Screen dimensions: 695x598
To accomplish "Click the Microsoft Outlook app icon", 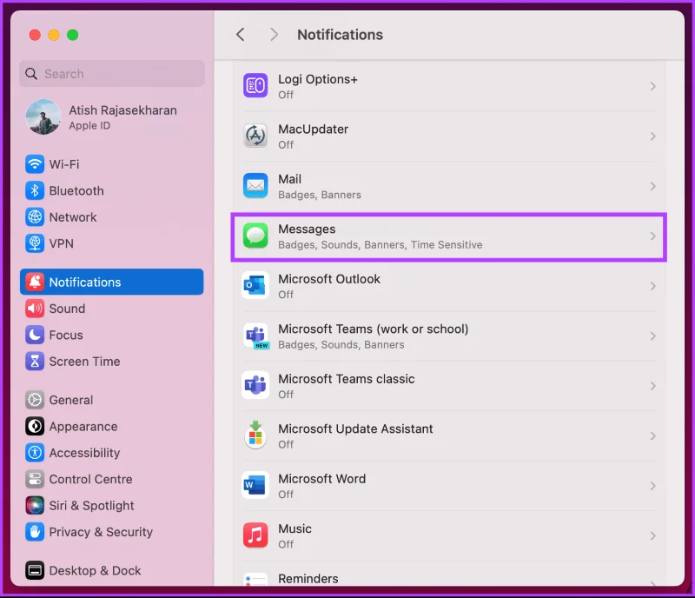I will (255, 286).
